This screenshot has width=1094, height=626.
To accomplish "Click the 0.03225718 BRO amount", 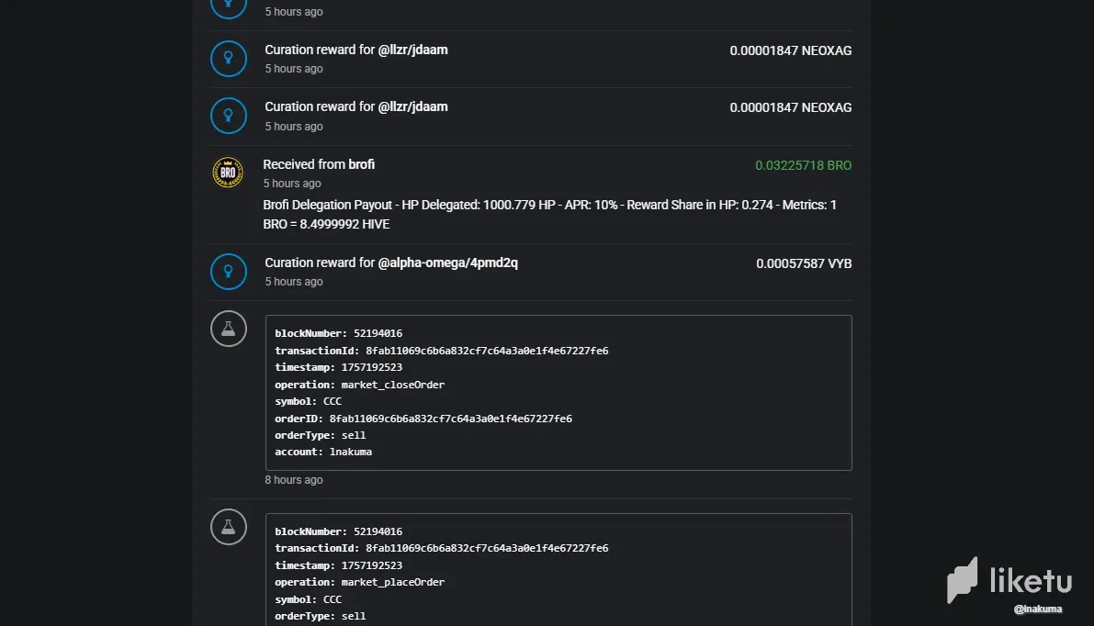I will pos(803,166).
